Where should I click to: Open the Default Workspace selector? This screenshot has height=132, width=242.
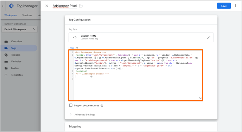[19, 29]
